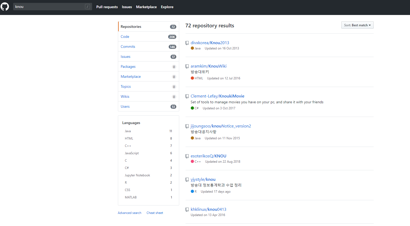Filter results by MATLAB language
The height and width of the screenshot is (226, 410).
point(148,197)
